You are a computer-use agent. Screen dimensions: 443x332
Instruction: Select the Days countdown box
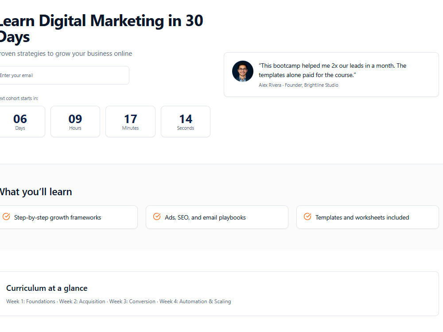tap(21, 122)
